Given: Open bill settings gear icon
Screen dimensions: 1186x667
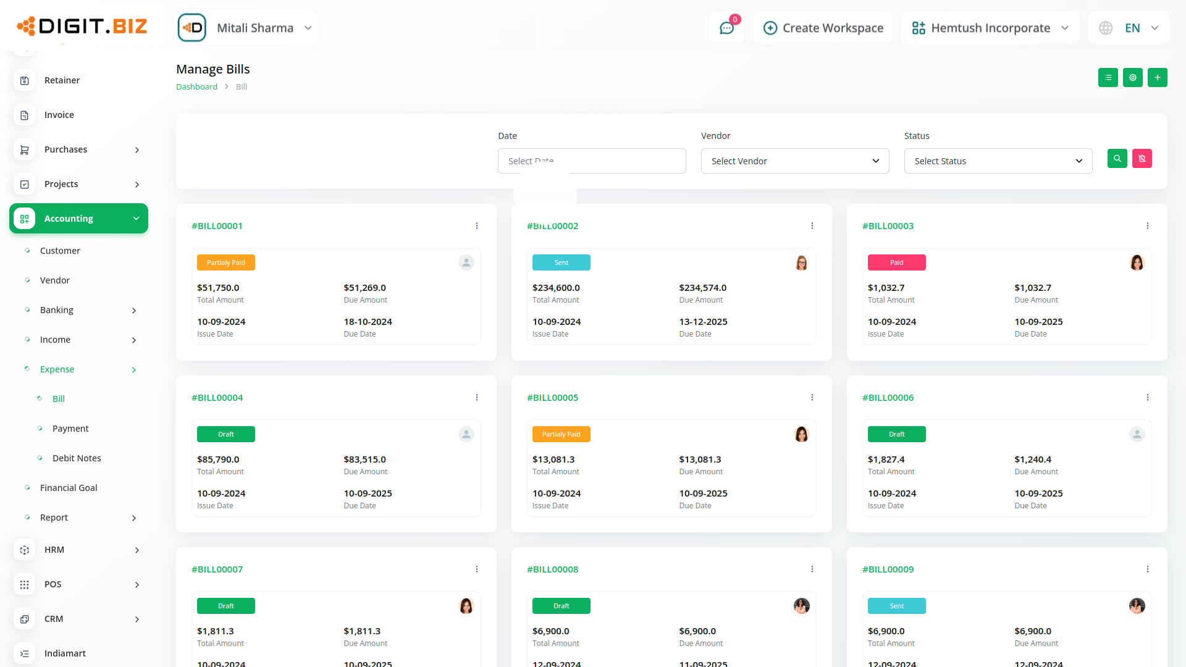Looking at the screenshot, I should coord(1132,78).
